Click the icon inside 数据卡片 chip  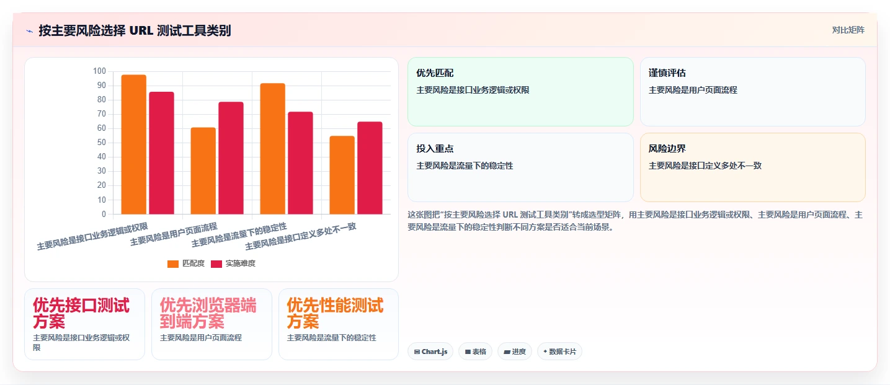click(x=545, y=352)
